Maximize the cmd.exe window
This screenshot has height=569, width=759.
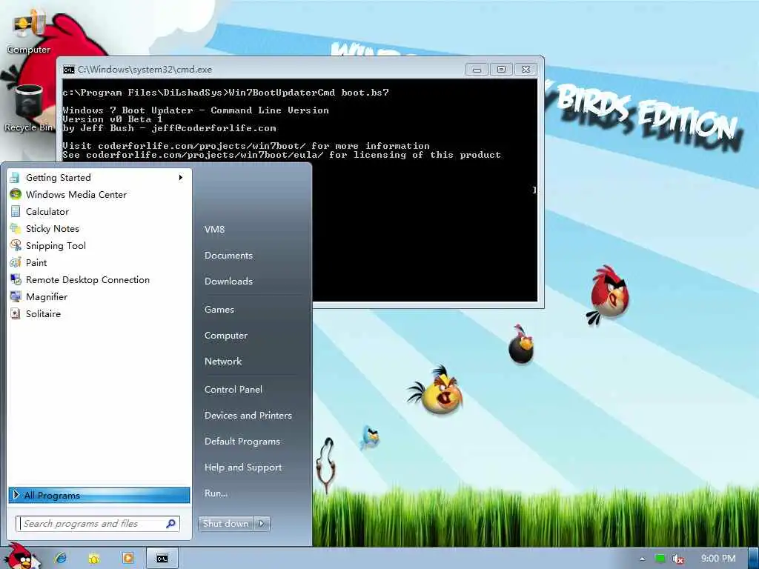pos(501,70)
